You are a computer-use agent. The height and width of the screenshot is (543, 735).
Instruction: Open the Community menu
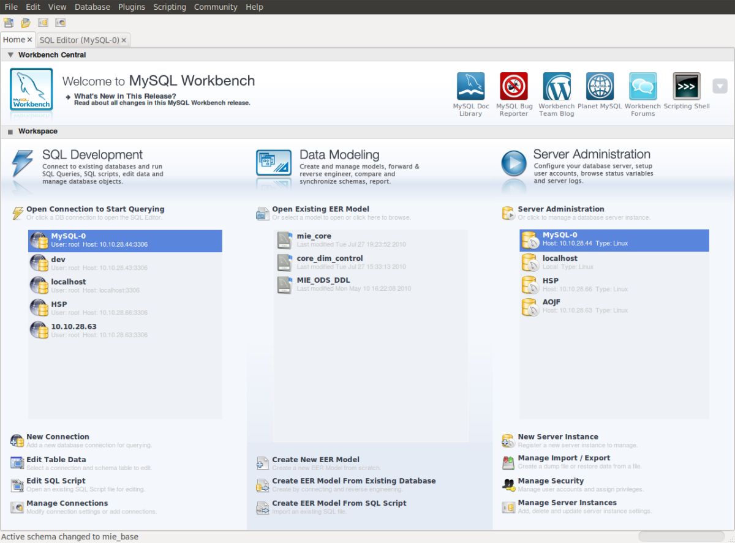click(x=216, y=7)
